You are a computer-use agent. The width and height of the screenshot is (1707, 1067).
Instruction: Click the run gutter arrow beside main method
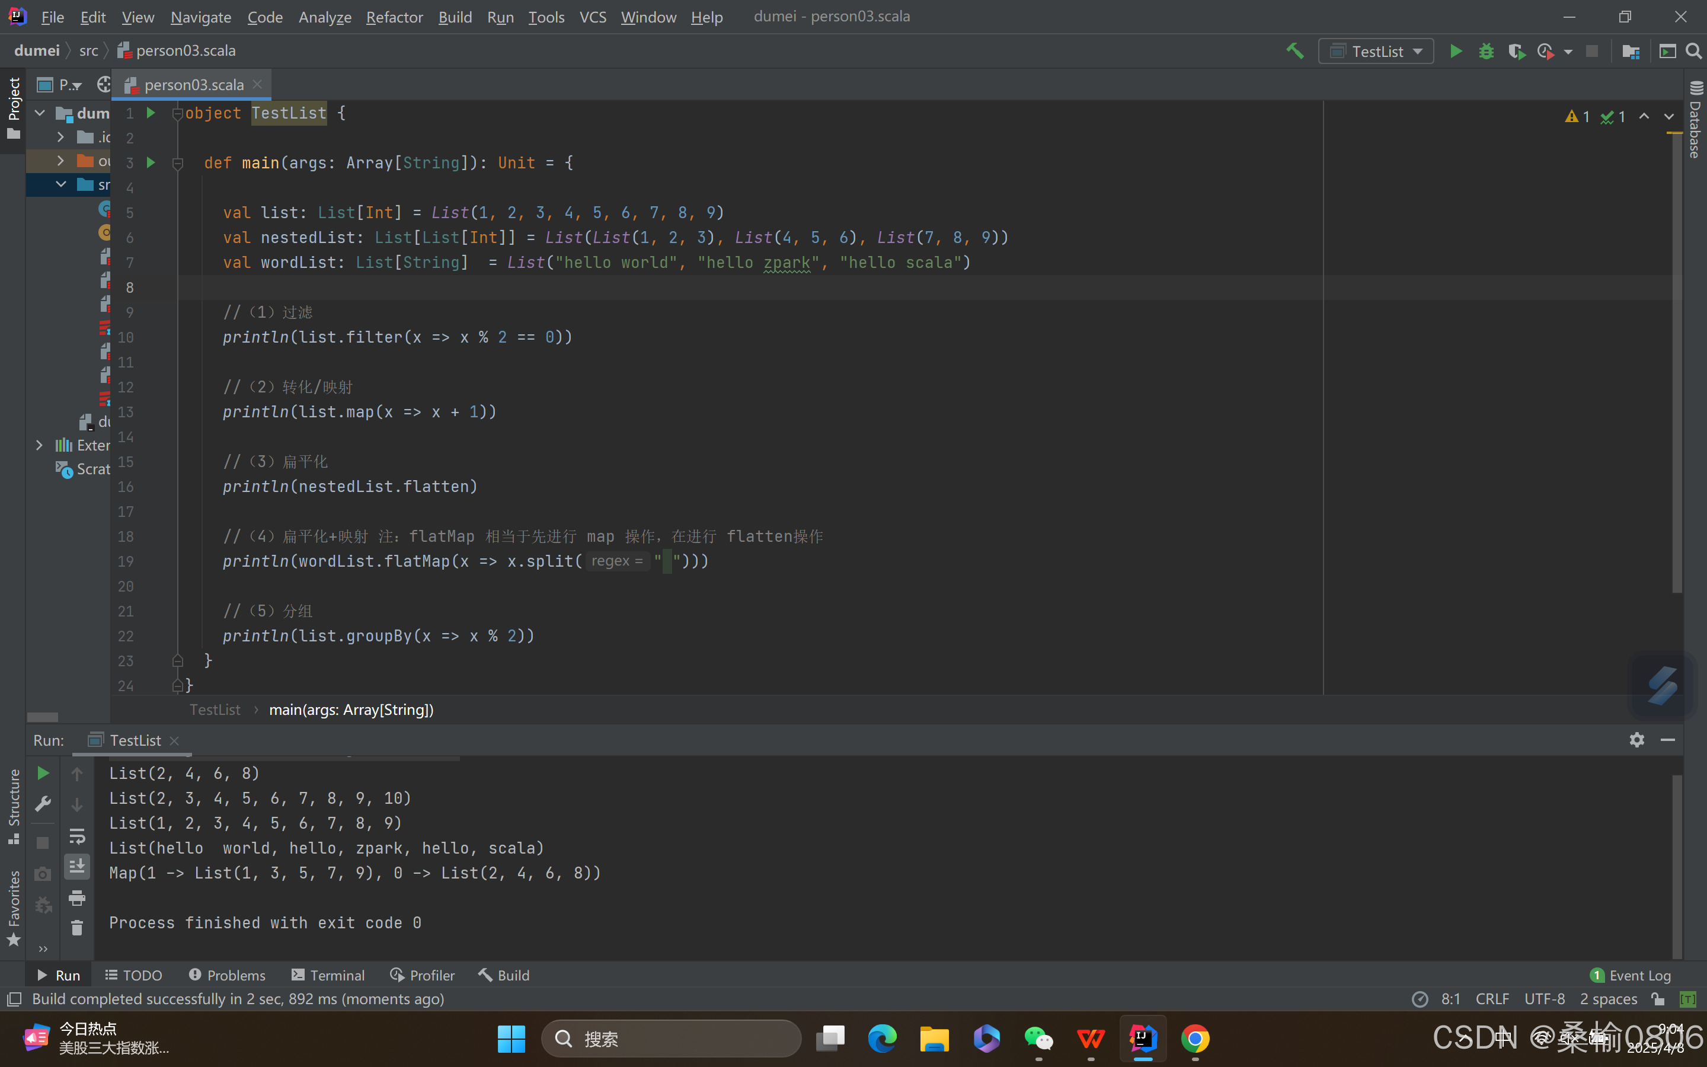click(x=150, y=163)
